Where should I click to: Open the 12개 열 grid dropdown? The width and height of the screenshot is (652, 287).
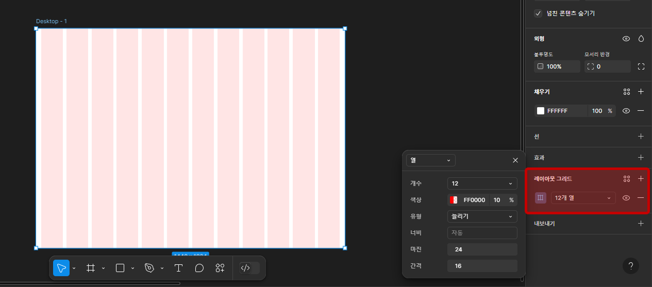point(583,198)
